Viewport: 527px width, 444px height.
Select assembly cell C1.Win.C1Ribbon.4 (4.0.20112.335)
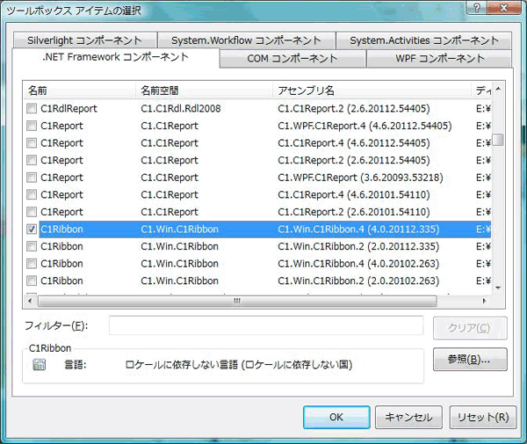[x=358, y=229]
